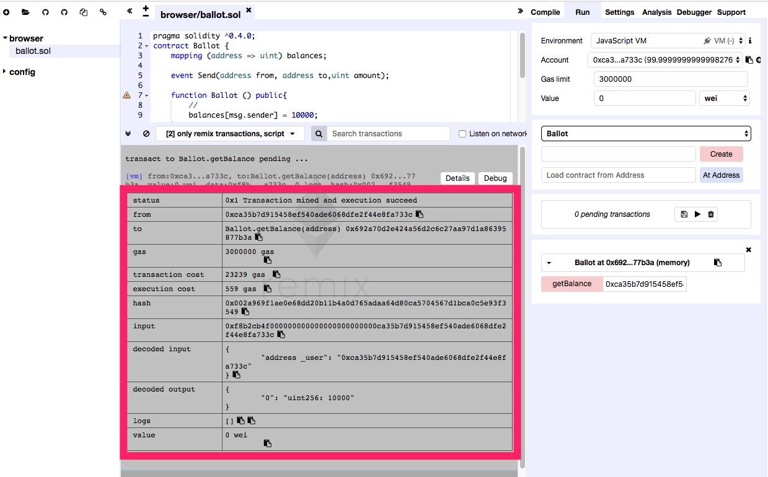Screen dimensions: 768x477
Task: Save the recorded transactions
Action: pyautogui.click(x=684, y=214)
